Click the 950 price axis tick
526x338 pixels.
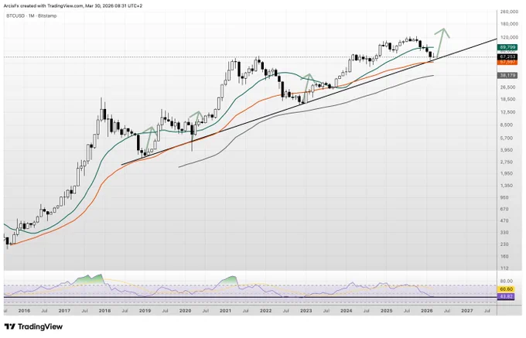point(504,197)
